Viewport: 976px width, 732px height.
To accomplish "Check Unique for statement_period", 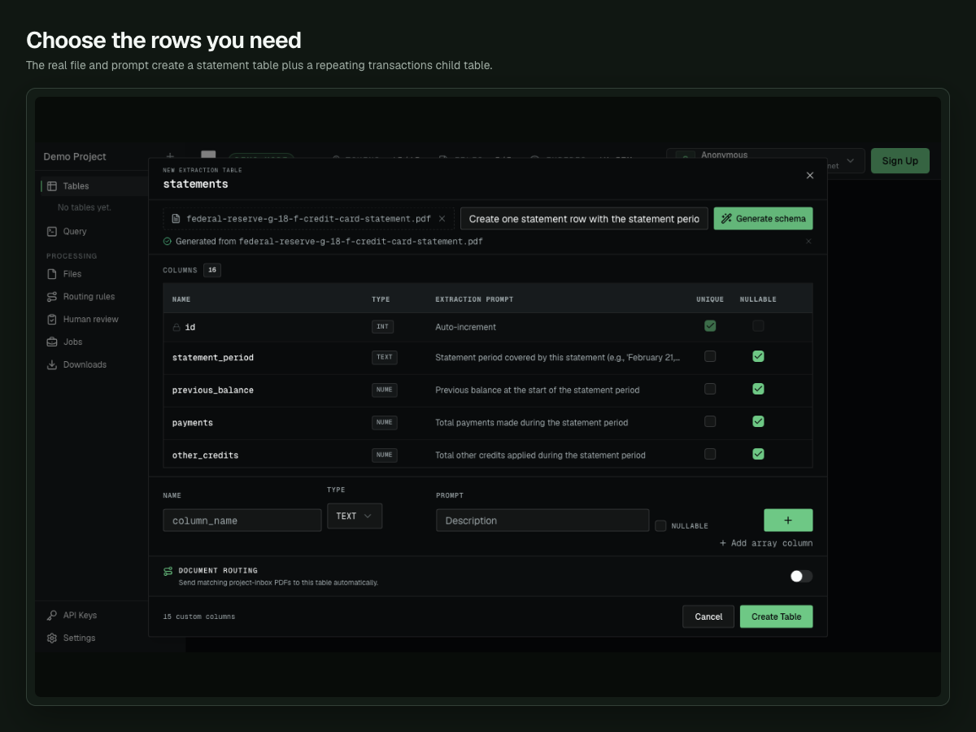I will pyautogui.click(x=710, y=356).
